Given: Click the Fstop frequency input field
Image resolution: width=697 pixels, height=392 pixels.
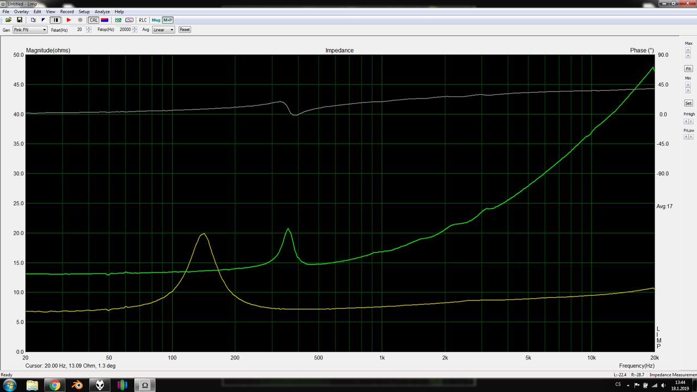Looking at the screenshot, I should tap(124, 30).
